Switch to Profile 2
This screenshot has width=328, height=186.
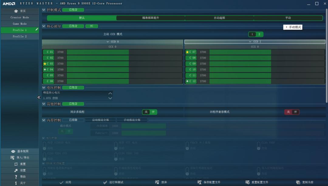pyautogui.click(x=20, y=36)
